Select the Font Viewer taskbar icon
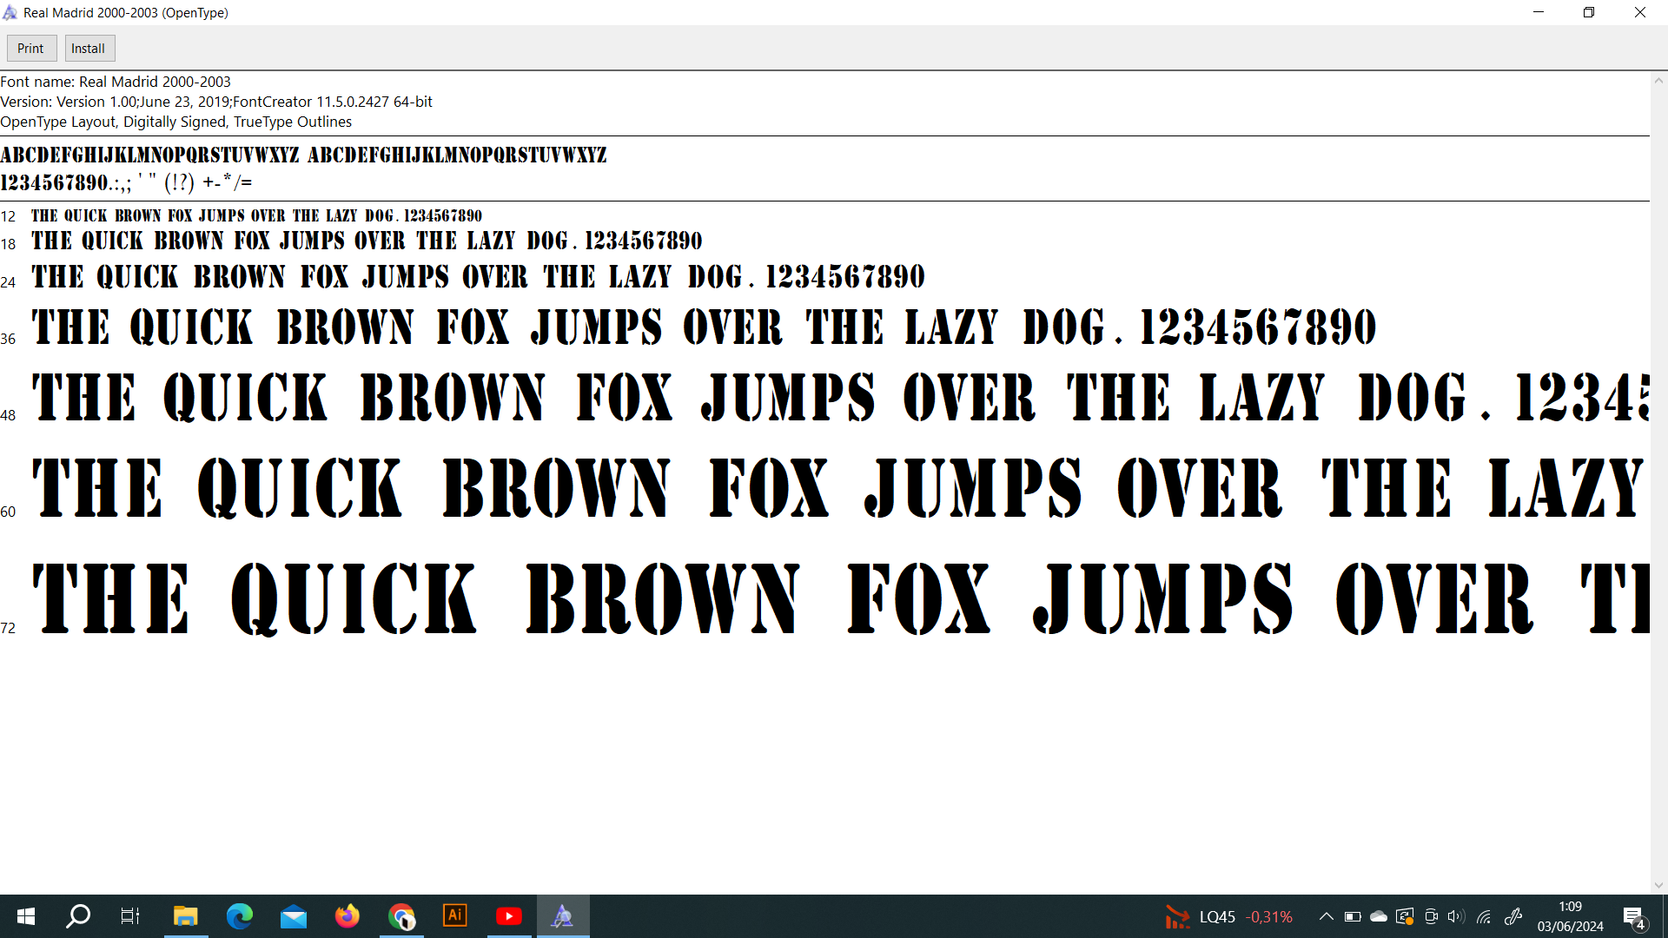Image resolution: width=1668 pixels, height=938 pixels. tap(563, 916)
